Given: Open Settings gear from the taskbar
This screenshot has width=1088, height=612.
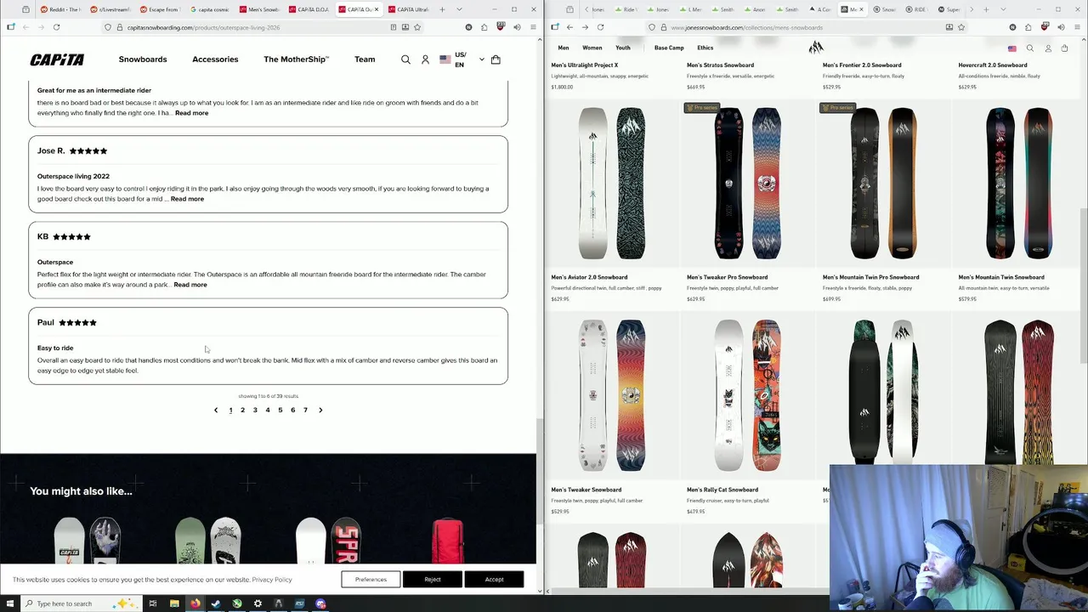Looking at the screenshot, I should click(258, 603).
